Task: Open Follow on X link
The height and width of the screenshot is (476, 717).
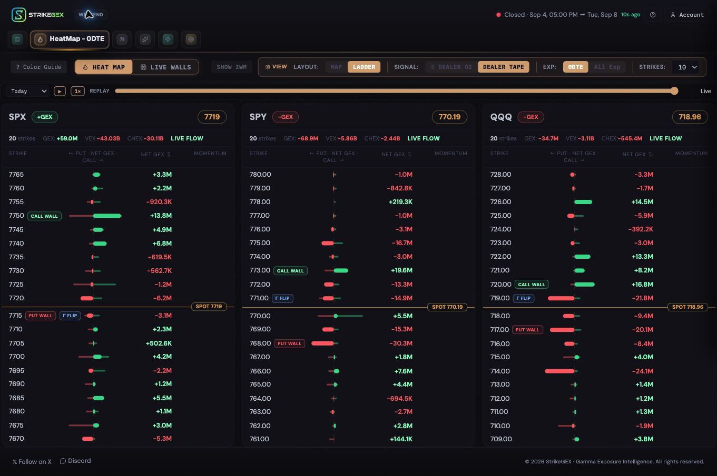Action: coord(32,461)
